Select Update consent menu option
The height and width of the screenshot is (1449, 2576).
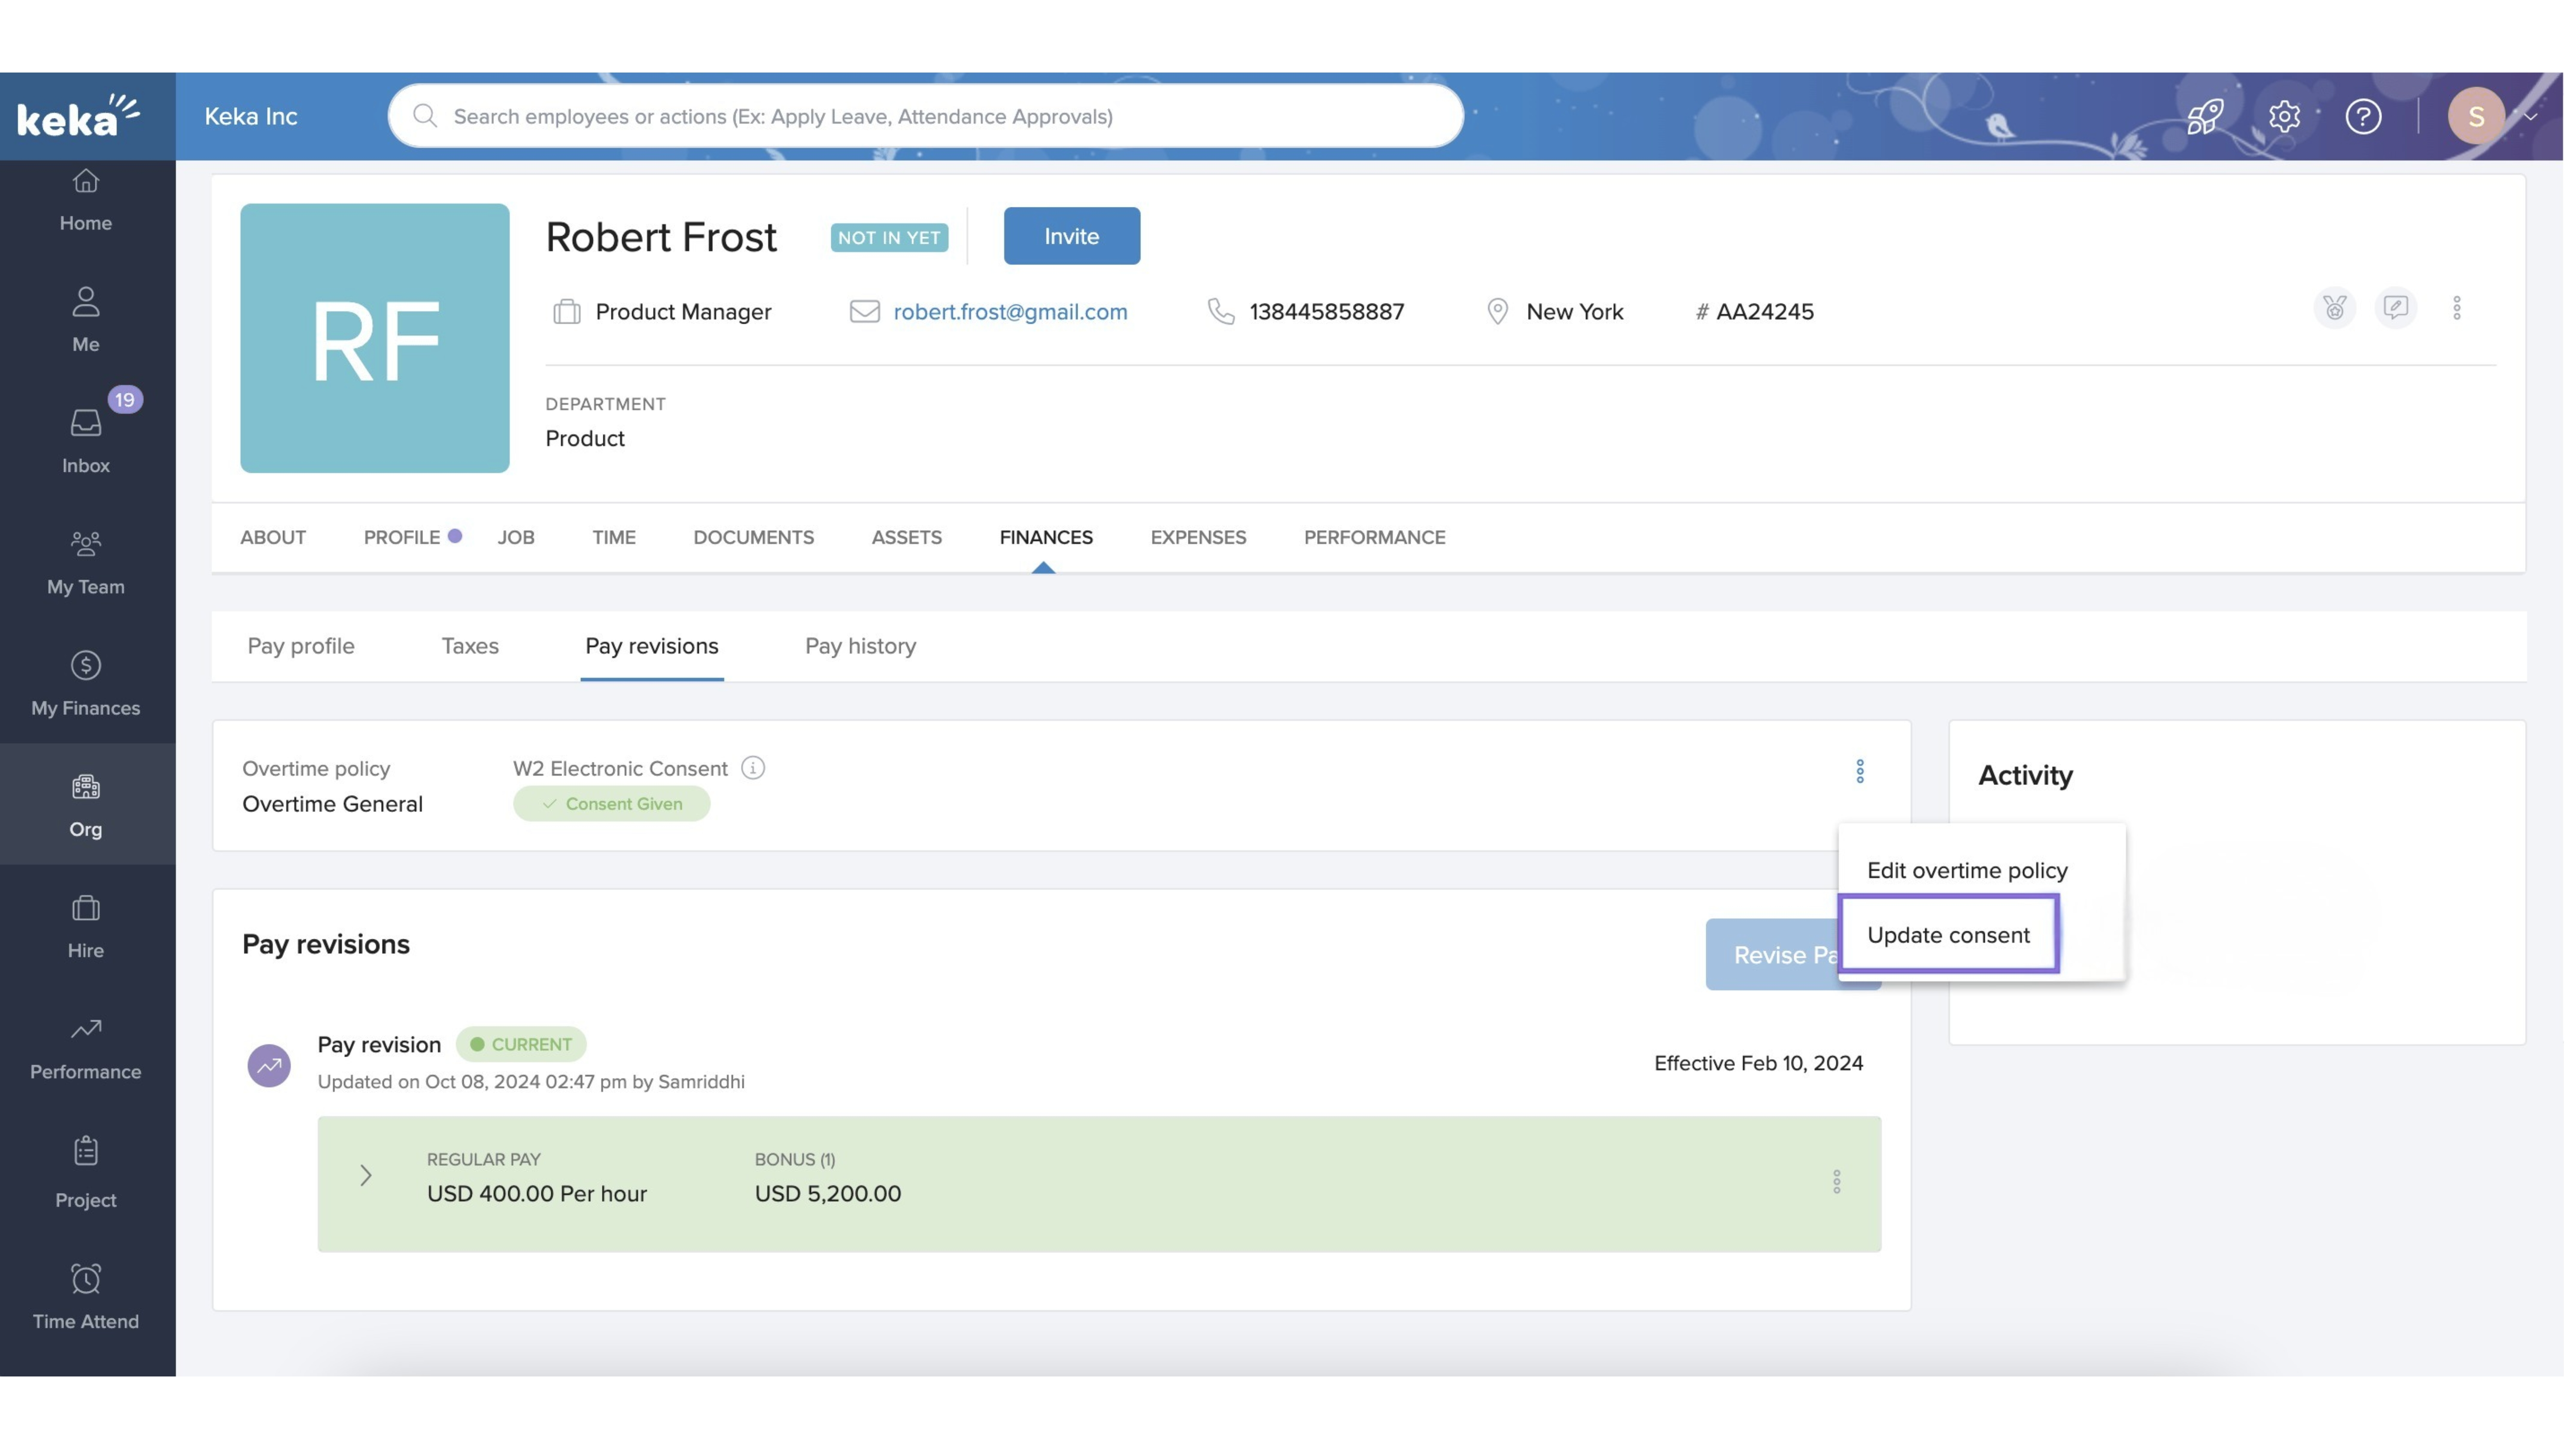tap(1948, 935)
